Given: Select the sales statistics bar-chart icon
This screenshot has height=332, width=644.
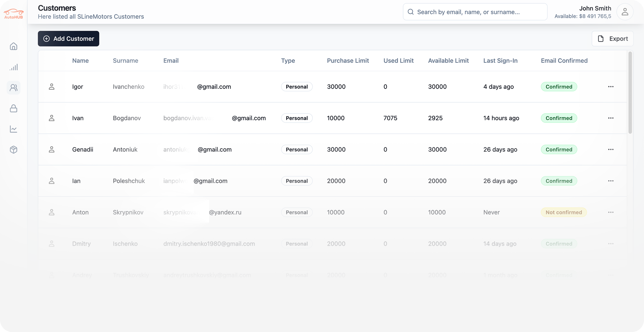Looking at the screenshot, I should click(x=14, y=67).
